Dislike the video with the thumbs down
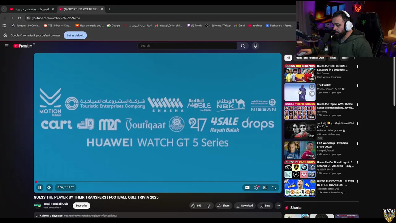This screenshot has width=396, height=223. pyautogui.click(x=209, y=206)
